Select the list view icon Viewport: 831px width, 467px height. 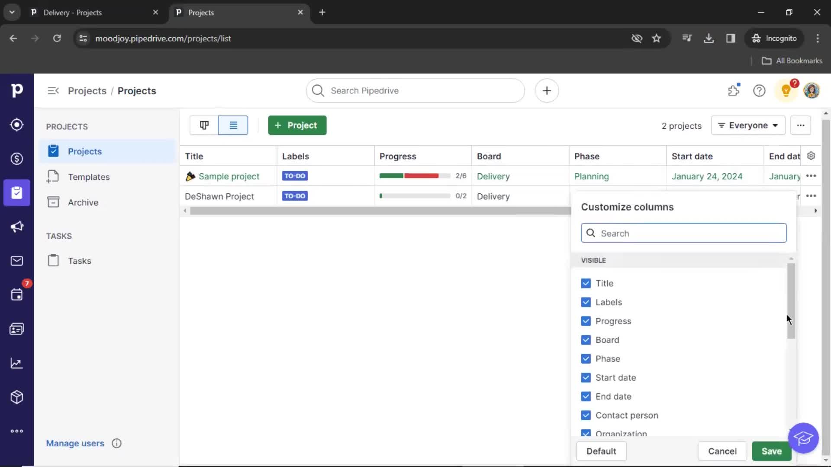(233, 125)
